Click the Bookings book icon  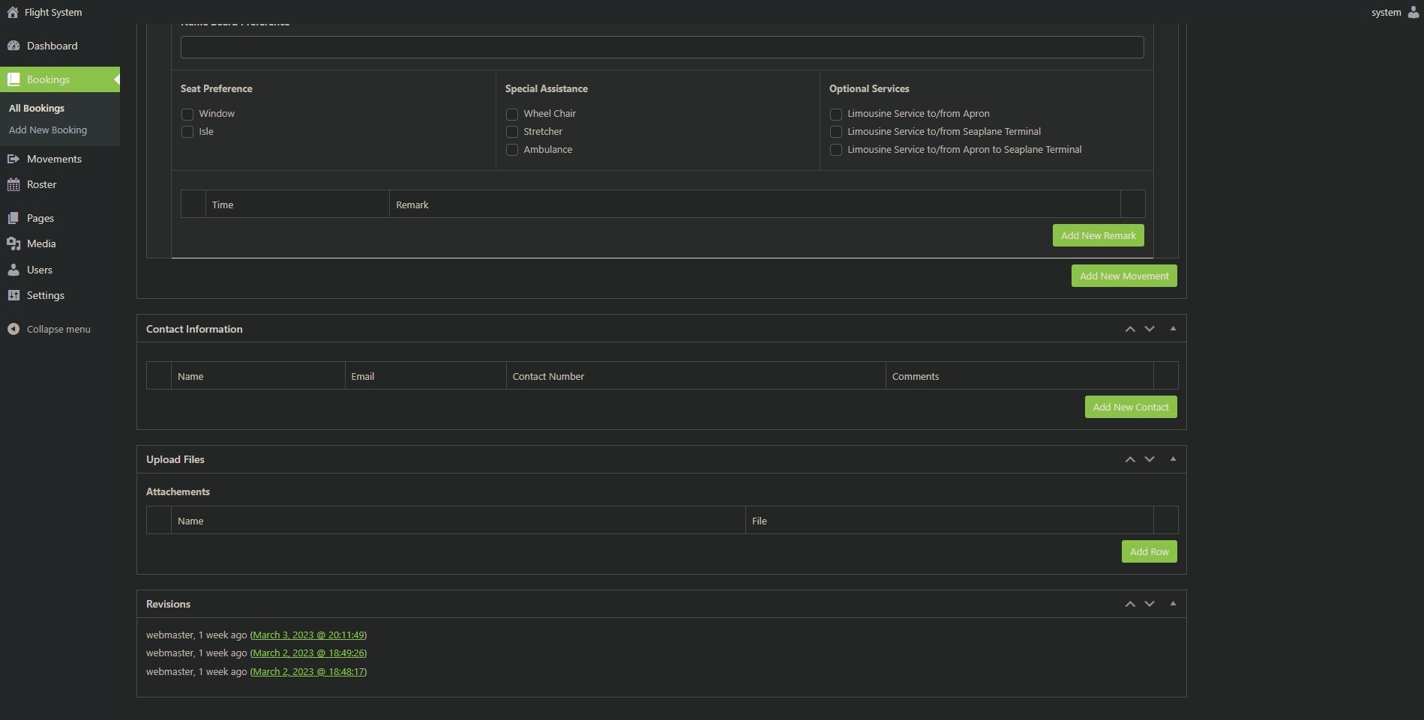pos(13,79)
